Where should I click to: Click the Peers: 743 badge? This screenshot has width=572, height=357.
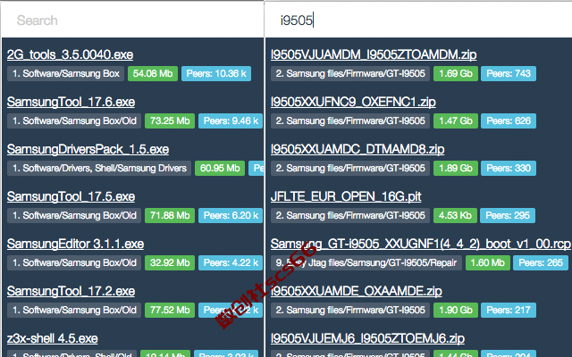pyautogui.click(x=509, y=73)
